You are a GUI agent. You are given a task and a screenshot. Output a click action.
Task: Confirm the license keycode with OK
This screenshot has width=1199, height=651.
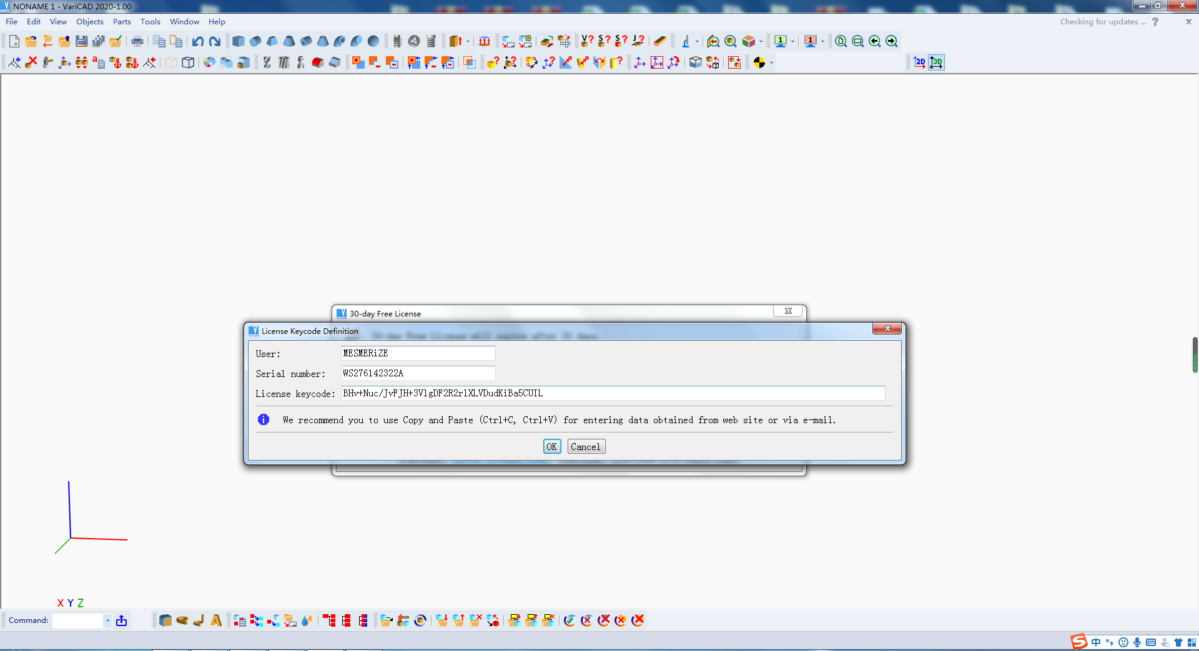click(552, 447)
